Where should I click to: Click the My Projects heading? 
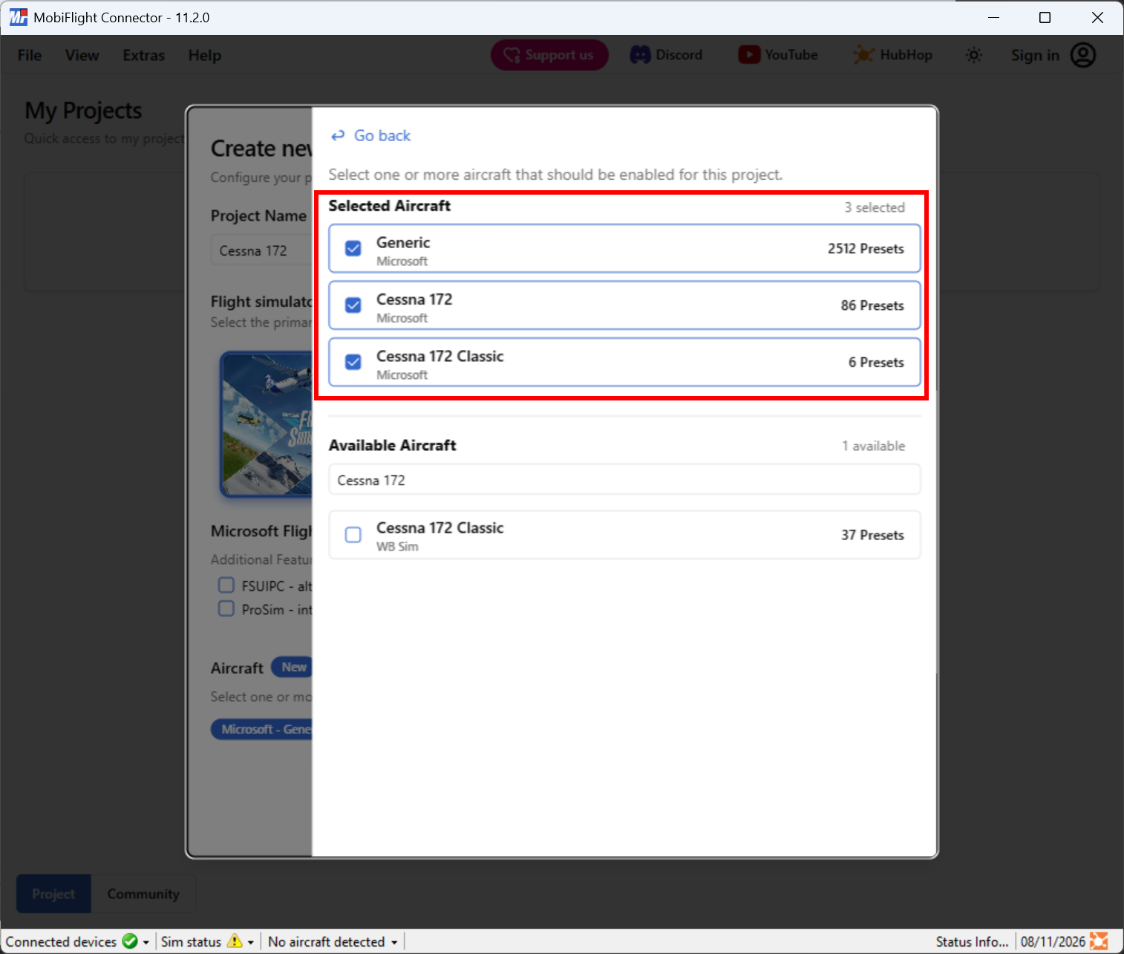[x=83, y=111]
